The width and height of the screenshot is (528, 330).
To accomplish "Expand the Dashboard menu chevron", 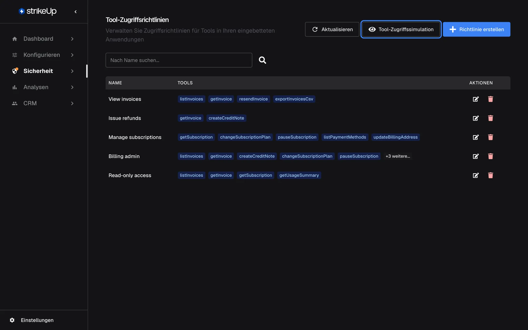I will (x=72, y=39).
